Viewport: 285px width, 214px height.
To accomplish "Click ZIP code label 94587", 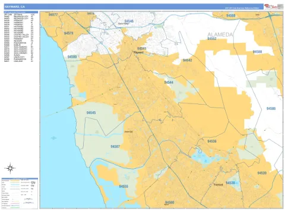I will (115, 147).
